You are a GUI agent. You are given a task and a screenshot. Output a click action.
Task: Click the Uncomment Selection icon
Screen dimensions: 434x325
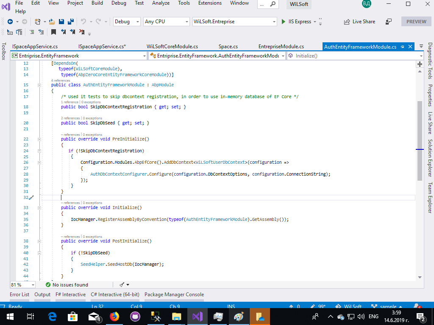coord(41,32)
